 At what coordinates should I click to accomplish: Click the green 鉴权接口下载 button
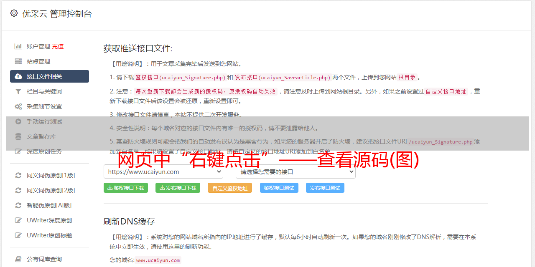click(x=126, y=188)
